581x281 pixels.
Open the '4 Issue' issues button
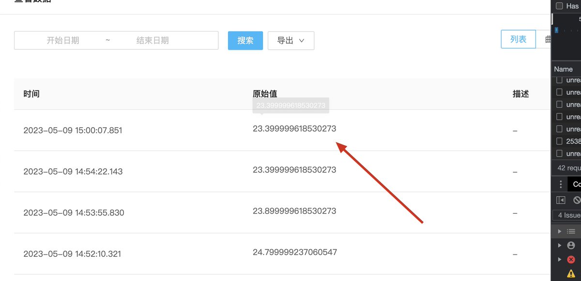pyautogui.click(x=567, y=215)
